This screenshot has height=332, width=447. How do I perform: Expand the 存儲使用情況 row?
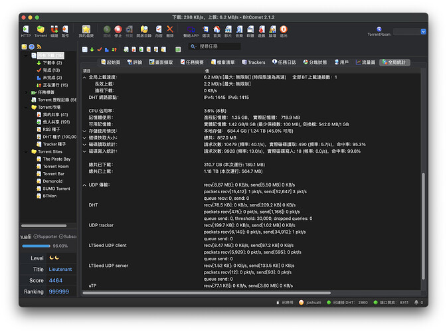84,131
